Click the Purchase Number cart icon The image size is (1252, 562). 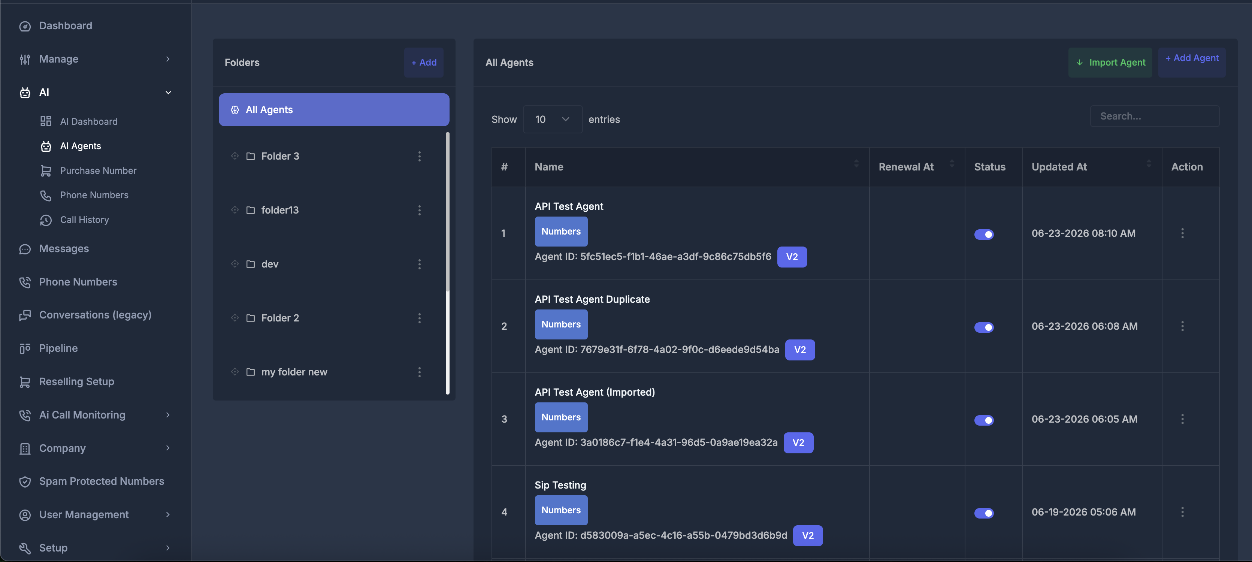pos(46,170)
